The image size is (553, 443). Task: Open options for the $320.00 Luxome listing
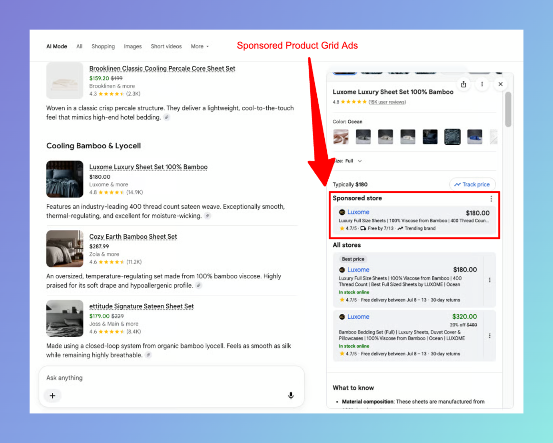490,336
